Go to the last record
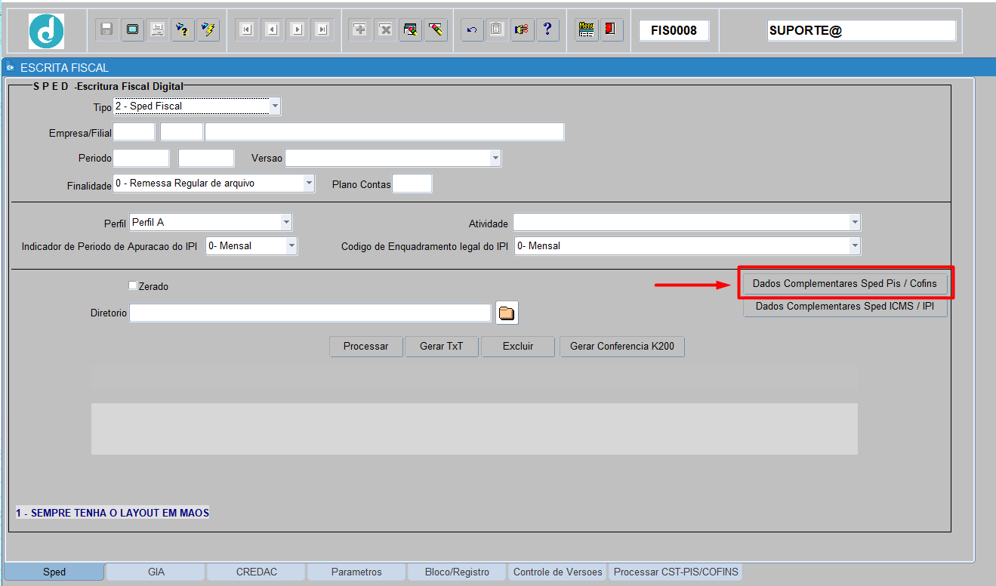The width and height of the screenshot is (996, 586). click(322, 30)
